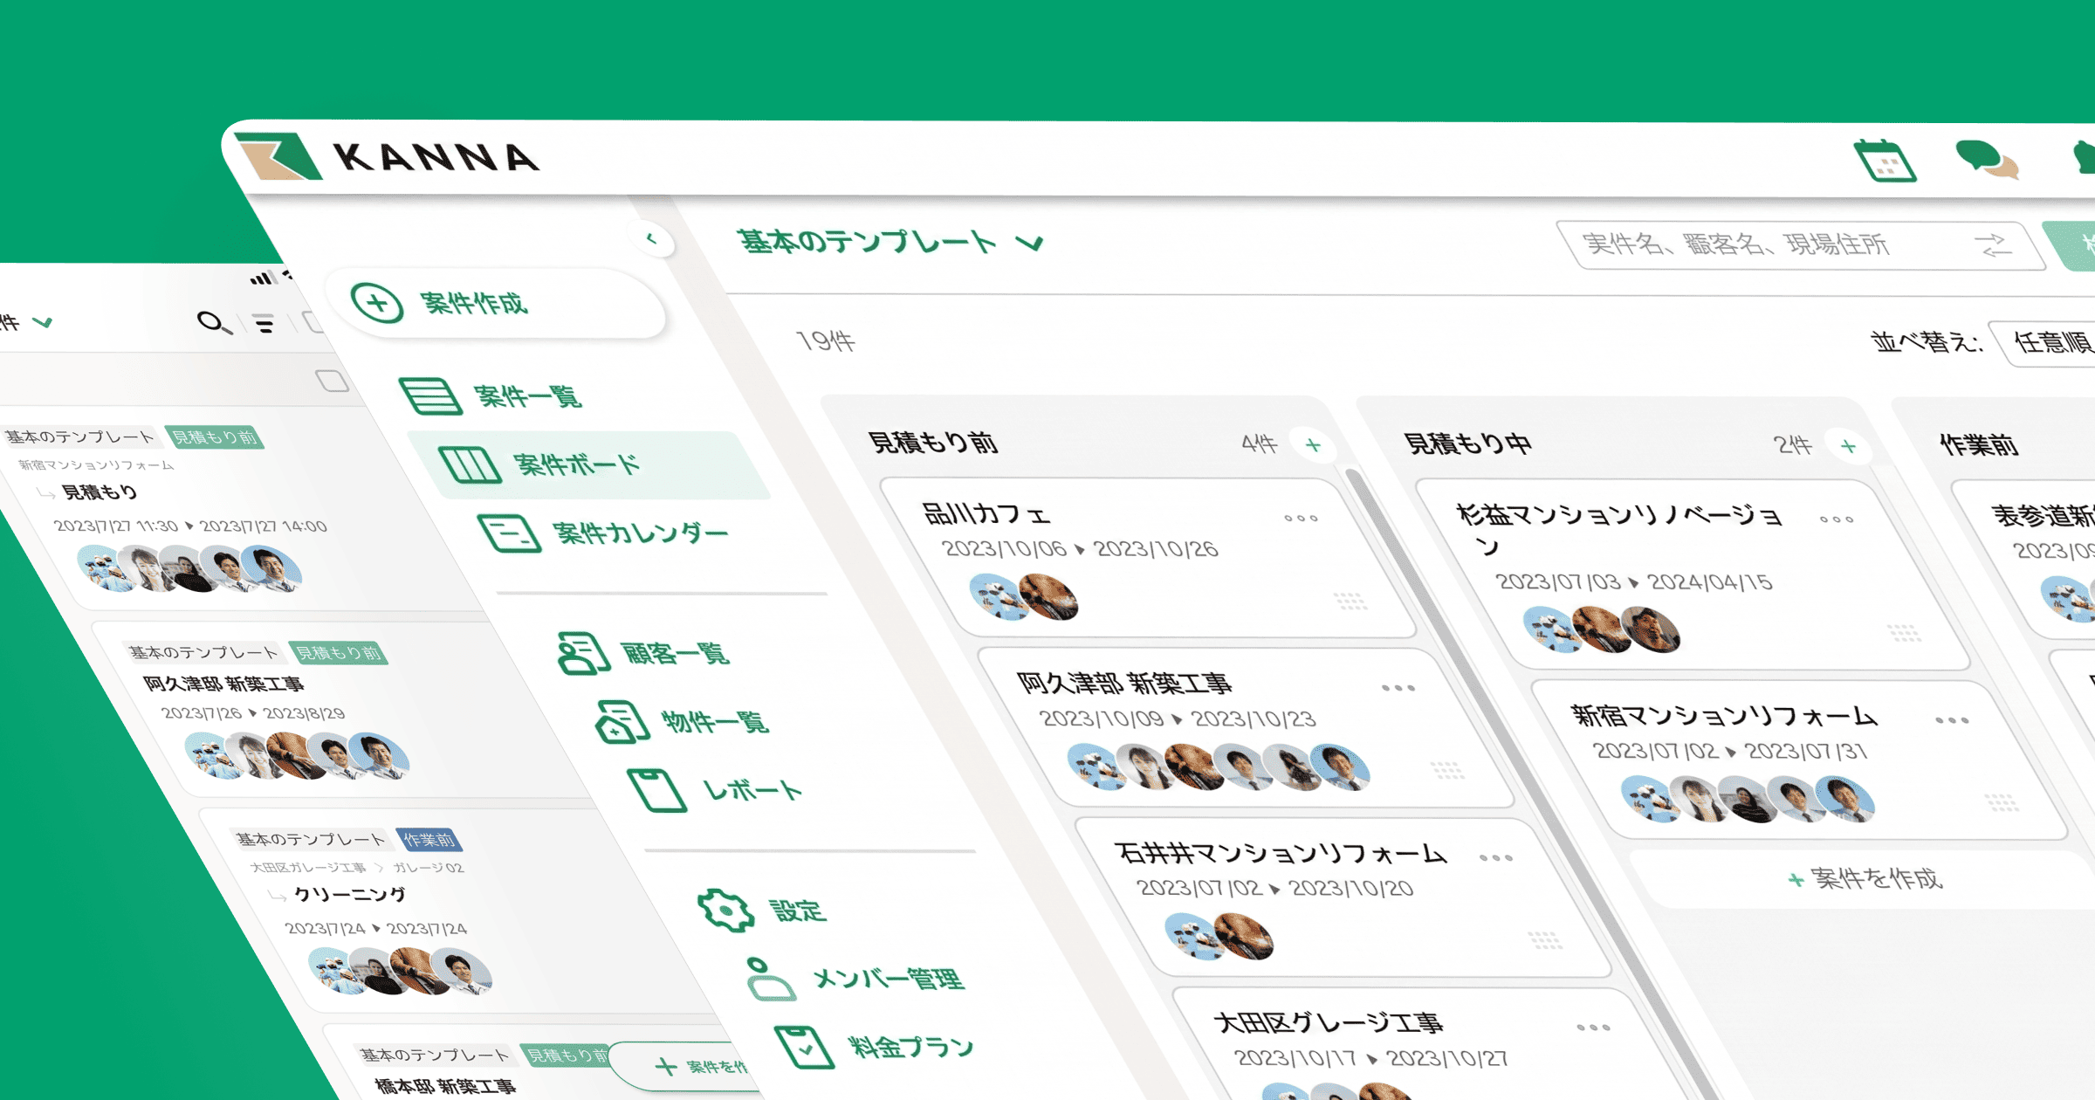Open 物件一覧 menu item
The width and height of the screenshot is (2095, 1100).
point(683,721)
